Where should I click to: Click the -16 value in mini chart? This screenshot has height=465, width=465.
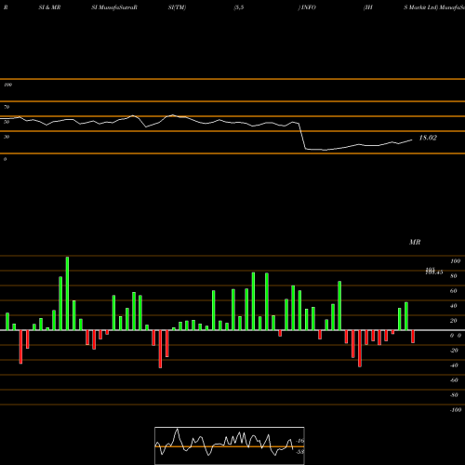coord(300,441)
